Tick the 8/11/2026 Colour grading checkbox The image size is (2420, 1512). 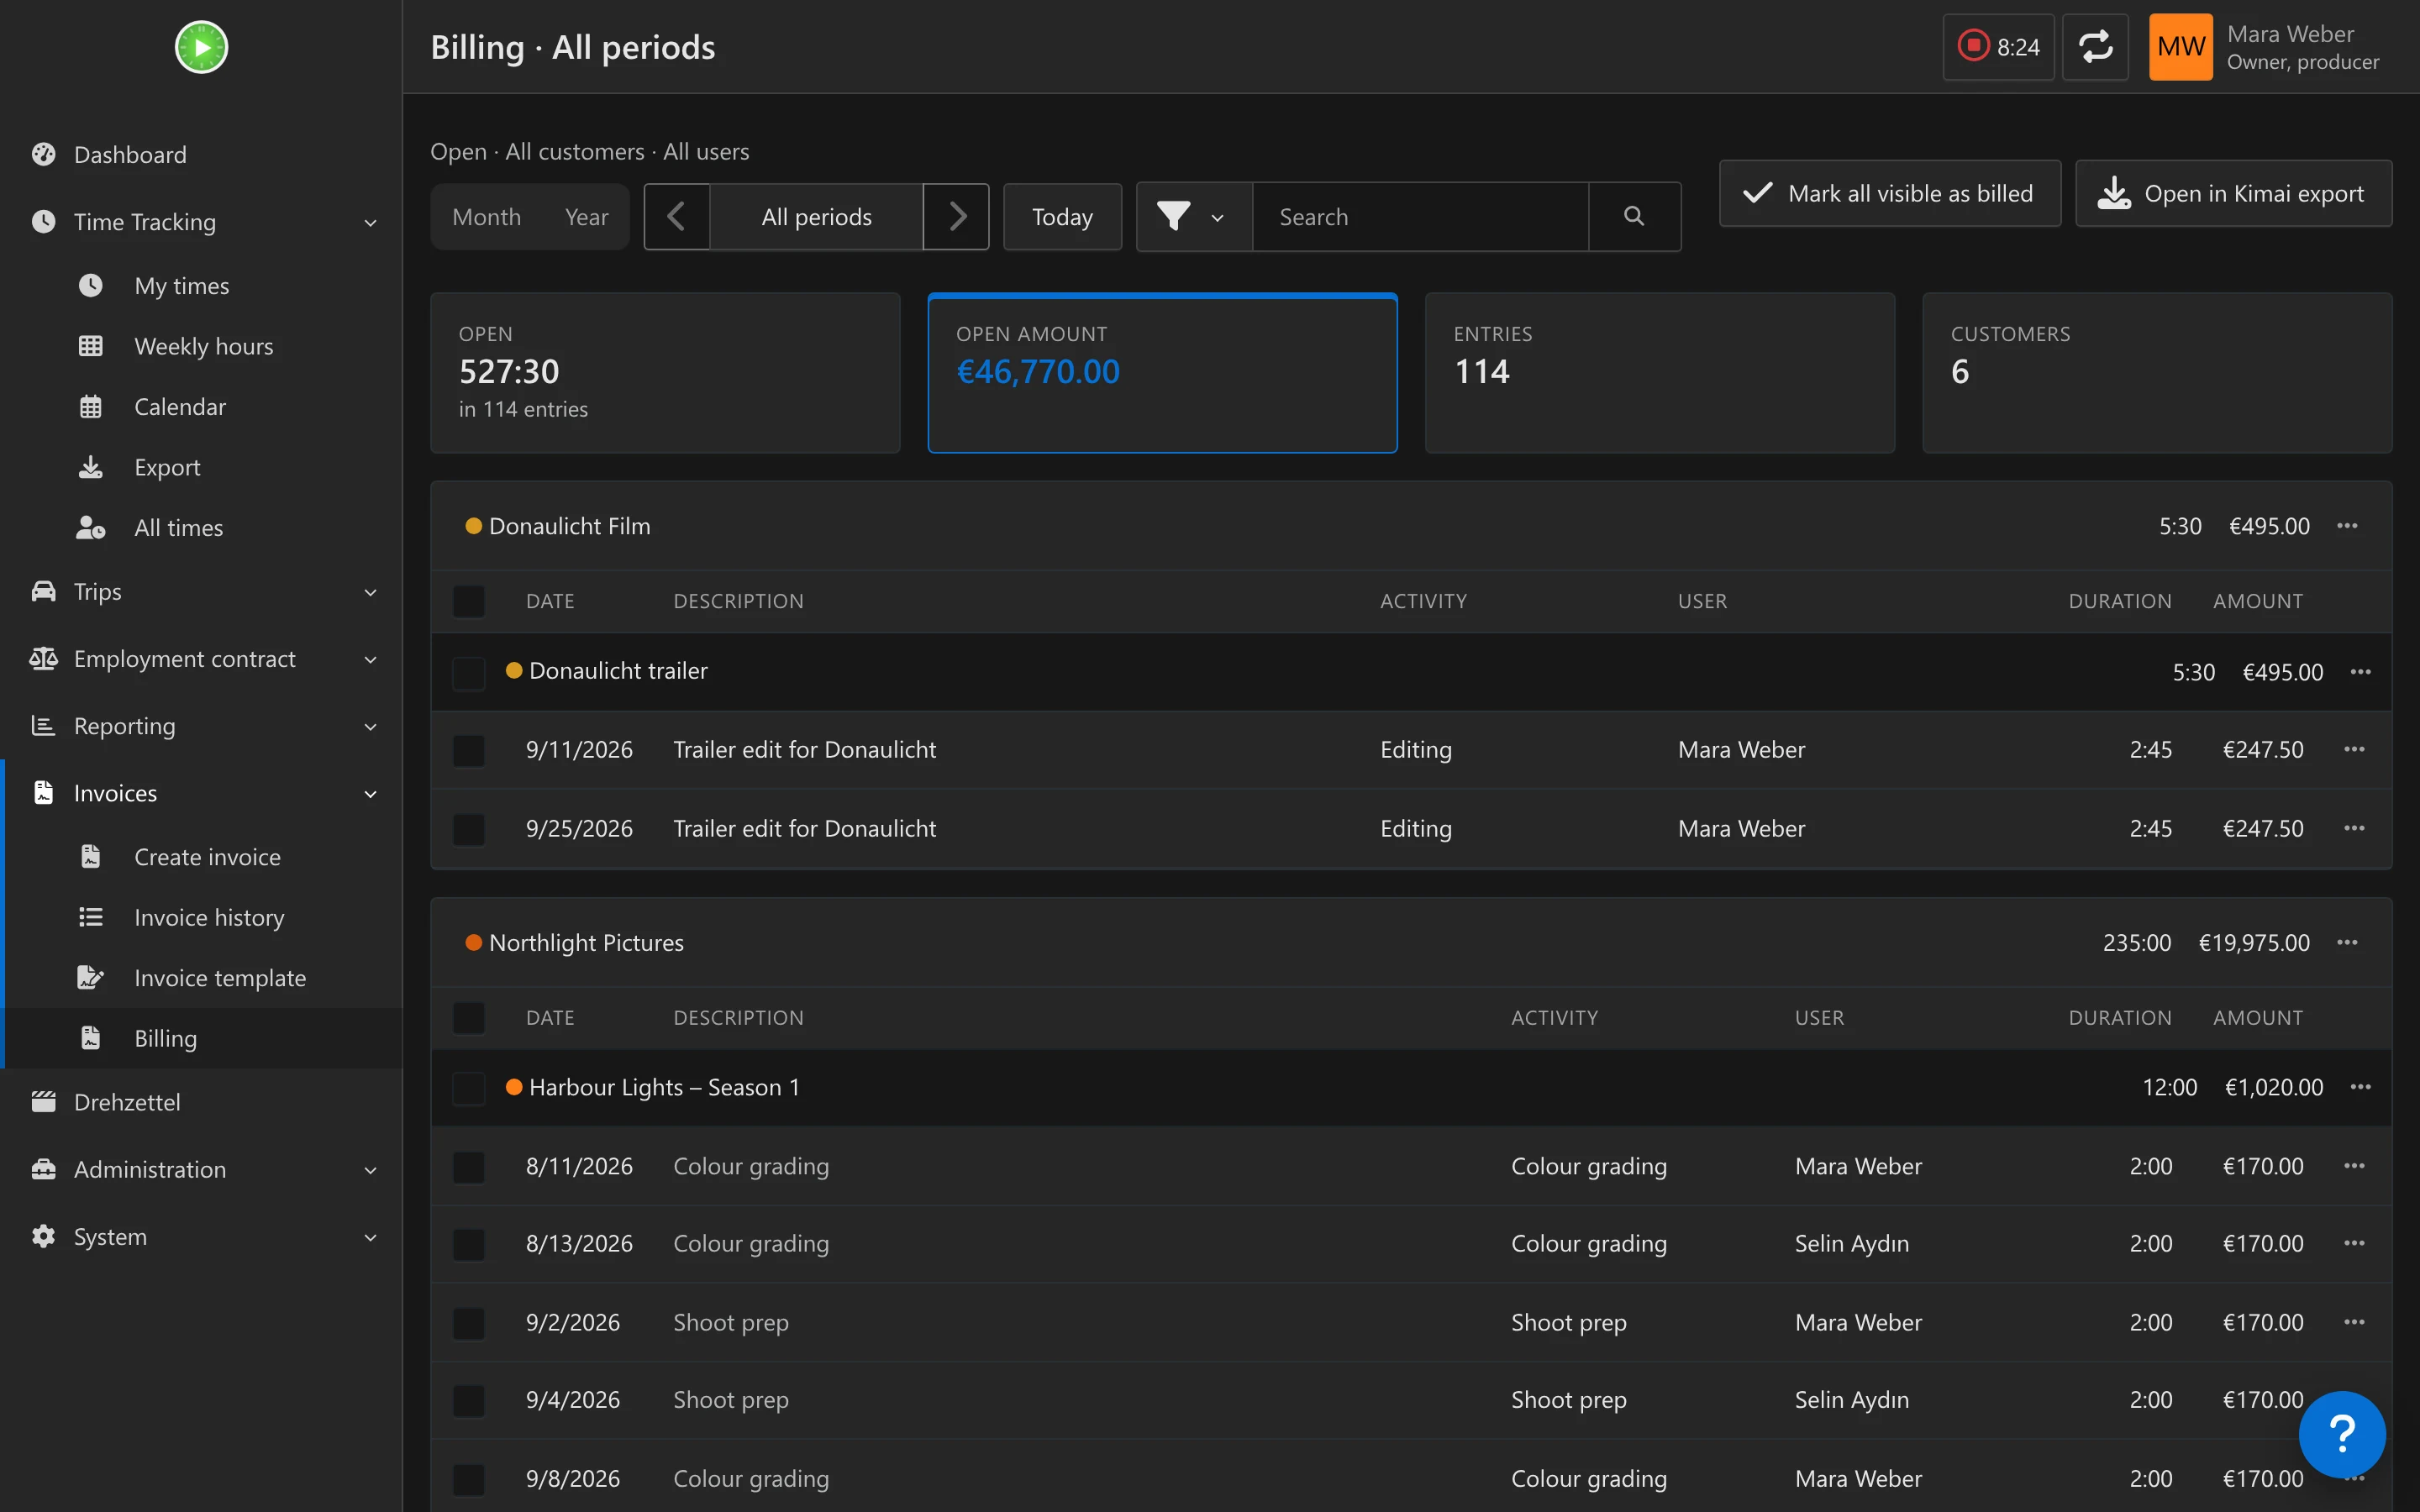[x=468, y=1167]
